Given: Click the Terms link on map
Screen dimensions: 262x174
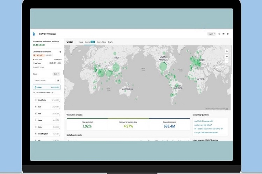Looking at the screenshot, I should (x=227, y=109).
